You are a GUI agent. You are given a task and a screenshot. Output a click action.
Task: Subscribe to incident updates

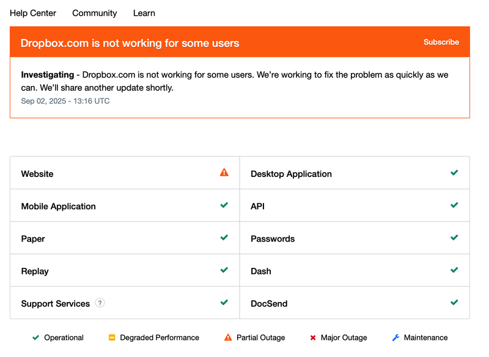coord(441,42)
